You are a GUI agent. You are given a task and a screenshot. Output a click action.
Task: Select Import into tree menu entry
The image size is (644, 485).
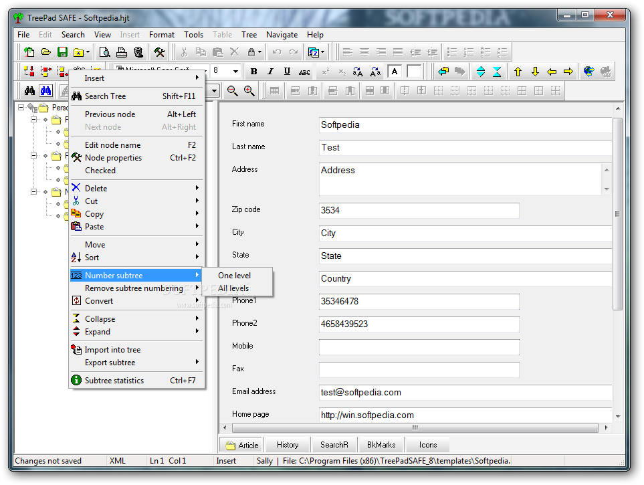(137, 350)
